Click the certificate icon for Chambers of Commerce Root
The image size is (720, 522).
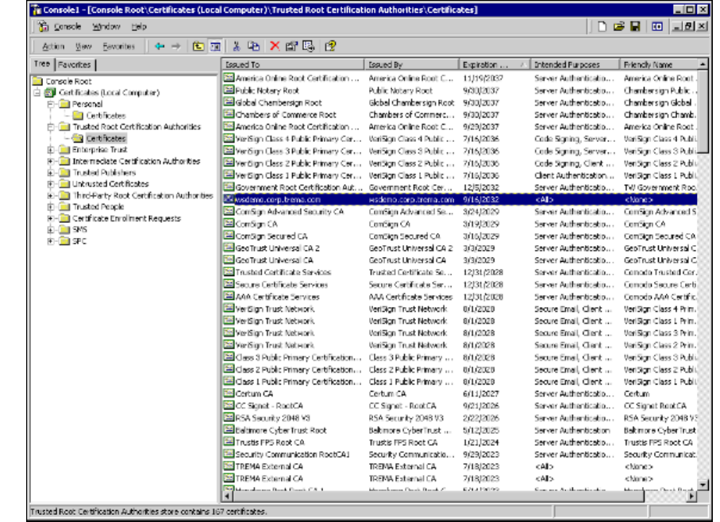pyautogui.click(x=229, y=115)
